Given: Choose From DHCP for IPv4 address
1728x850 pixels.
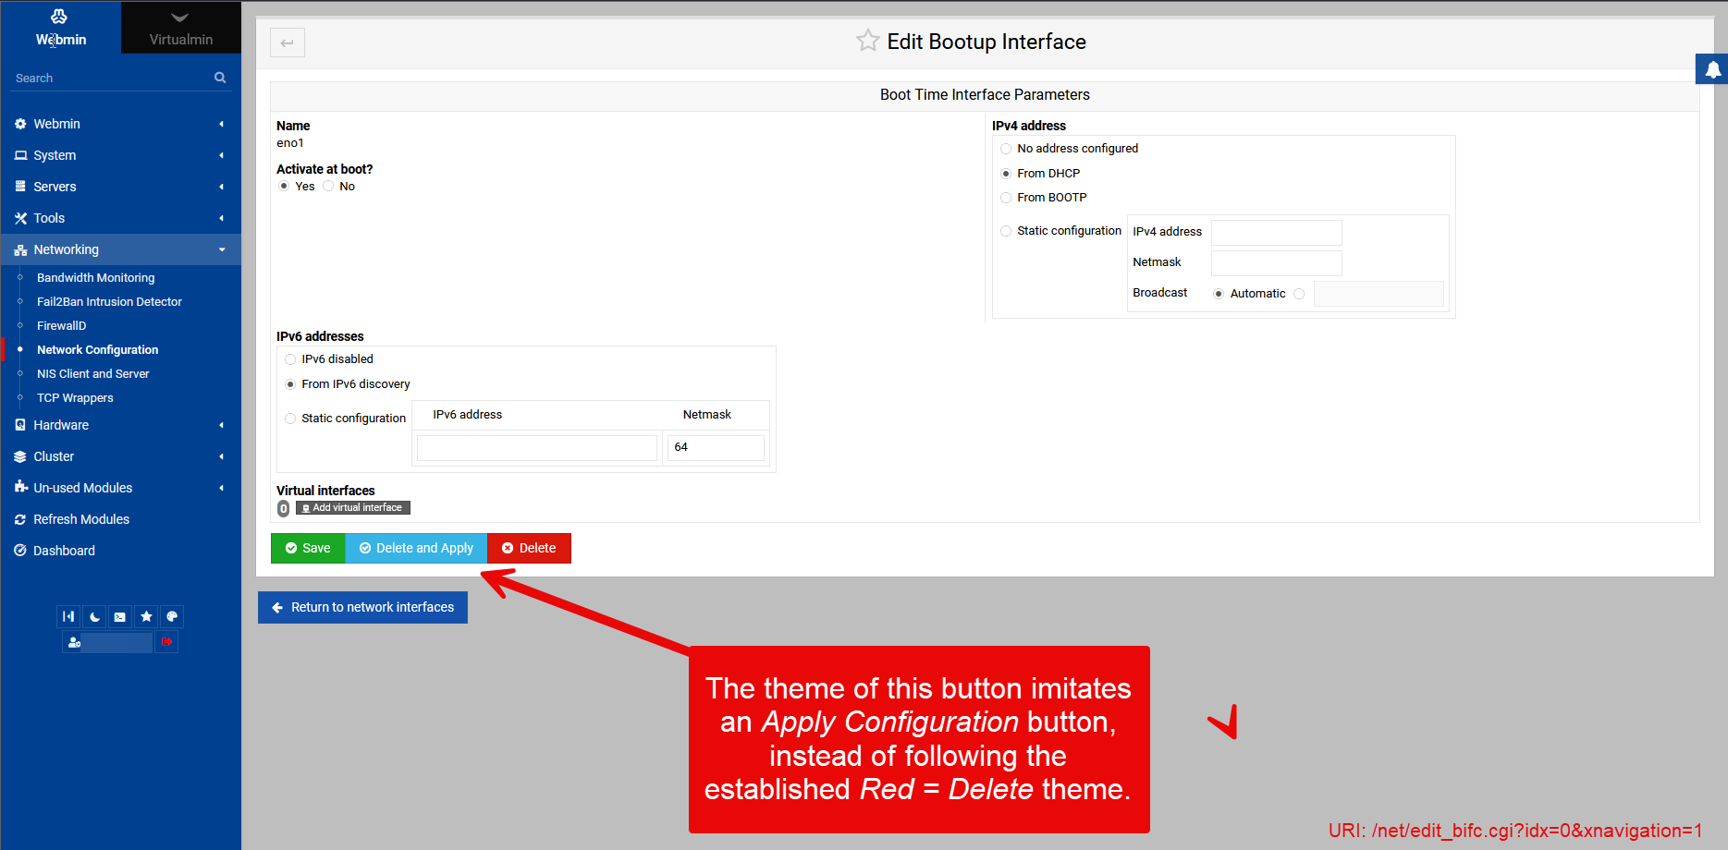Looking at the screenshot, I should [1006, 174].
